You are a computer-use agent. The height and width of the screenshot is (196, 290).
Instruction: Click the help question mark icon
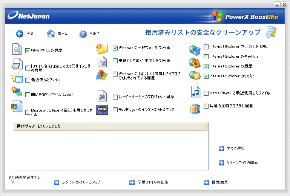[x=83, y=34]
